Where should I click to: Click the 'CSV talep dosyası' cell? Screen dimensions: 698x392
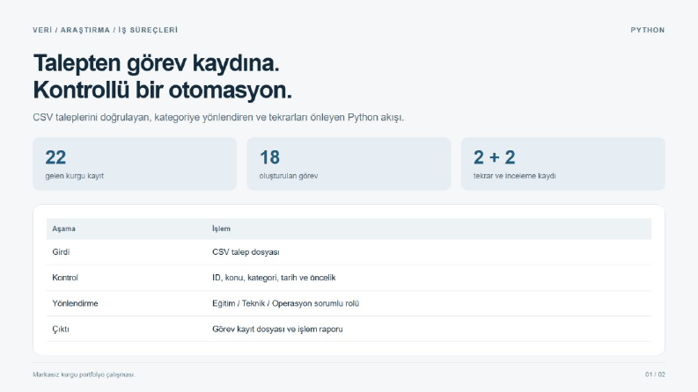246,252
